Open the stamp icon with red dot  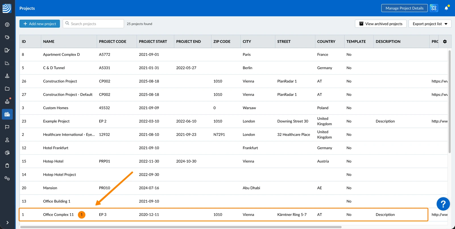click(x=7, y=101)
